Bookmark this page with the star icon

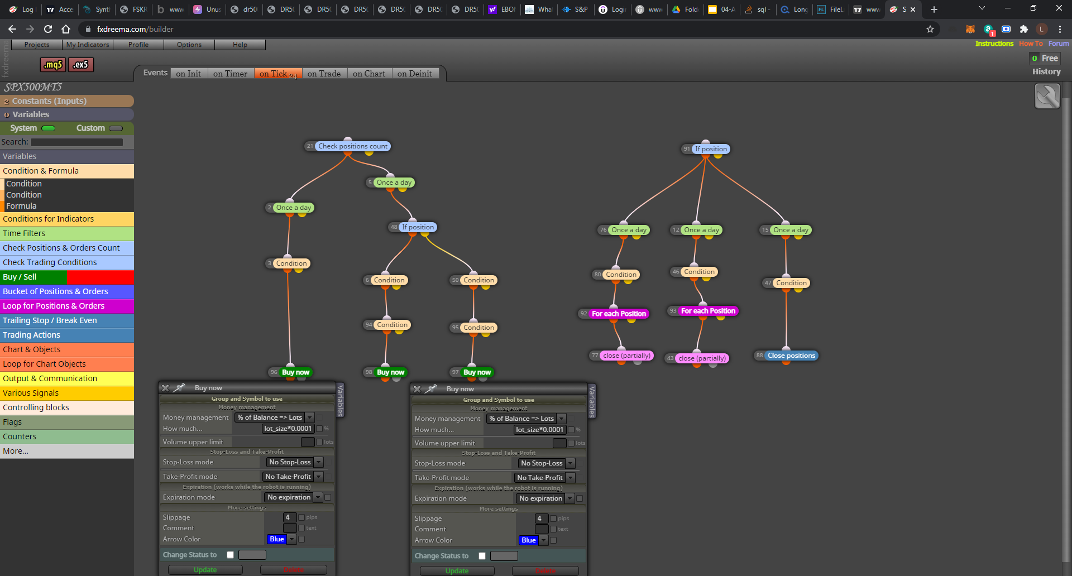(x=930, y=29)
